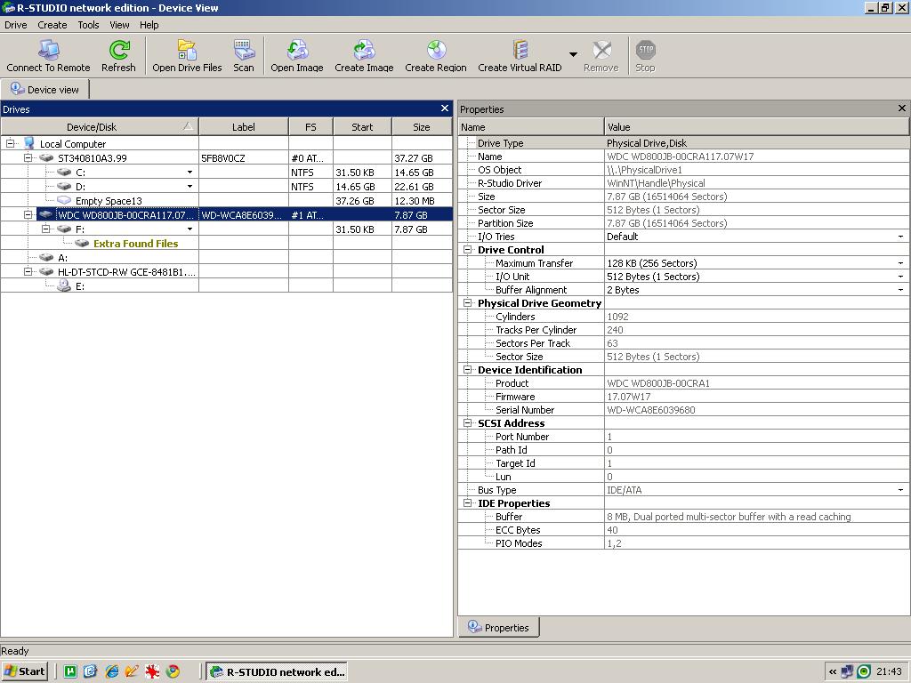Viewport: 911px width, 683px height.
Task: Close the Properties panel
Action: (902, 108)
